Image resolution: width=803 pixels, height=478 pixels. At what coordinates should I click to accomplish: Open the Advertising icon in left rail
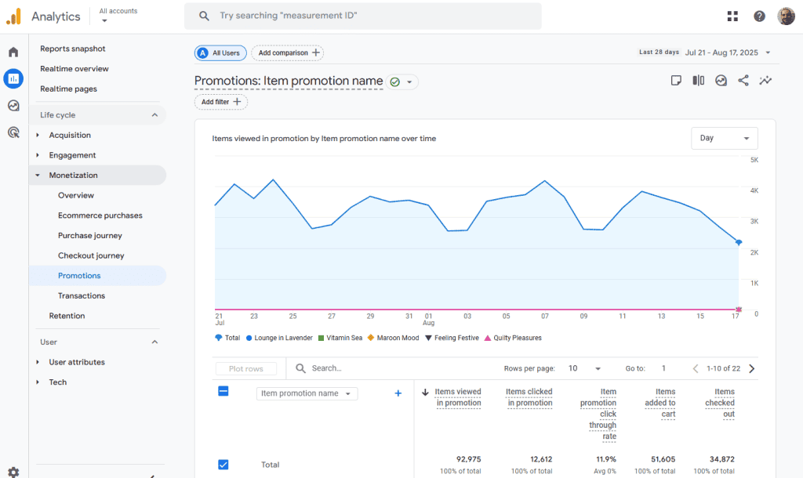(x=13, y=132)
